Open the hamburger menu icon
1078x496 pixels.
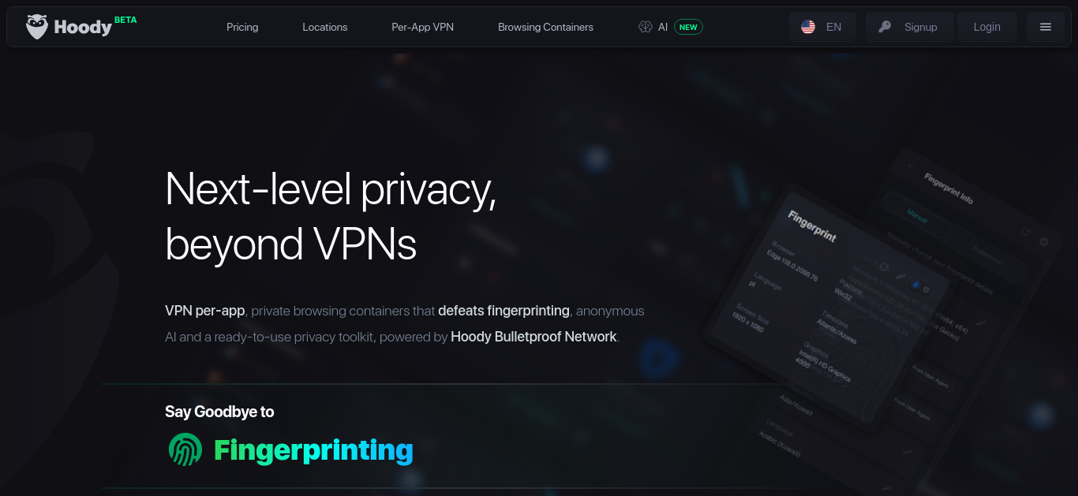coord(1046,27)
